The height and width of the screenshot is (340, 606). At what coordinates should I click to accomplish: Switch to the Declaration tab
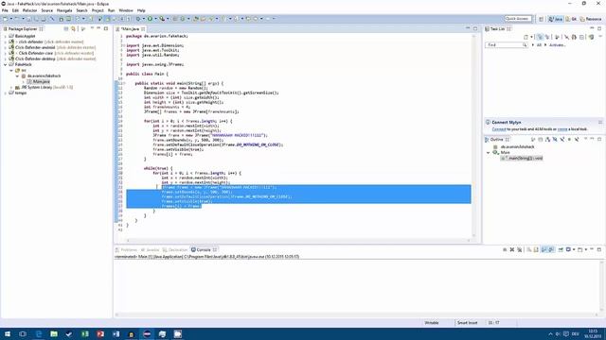coord(175,249)
